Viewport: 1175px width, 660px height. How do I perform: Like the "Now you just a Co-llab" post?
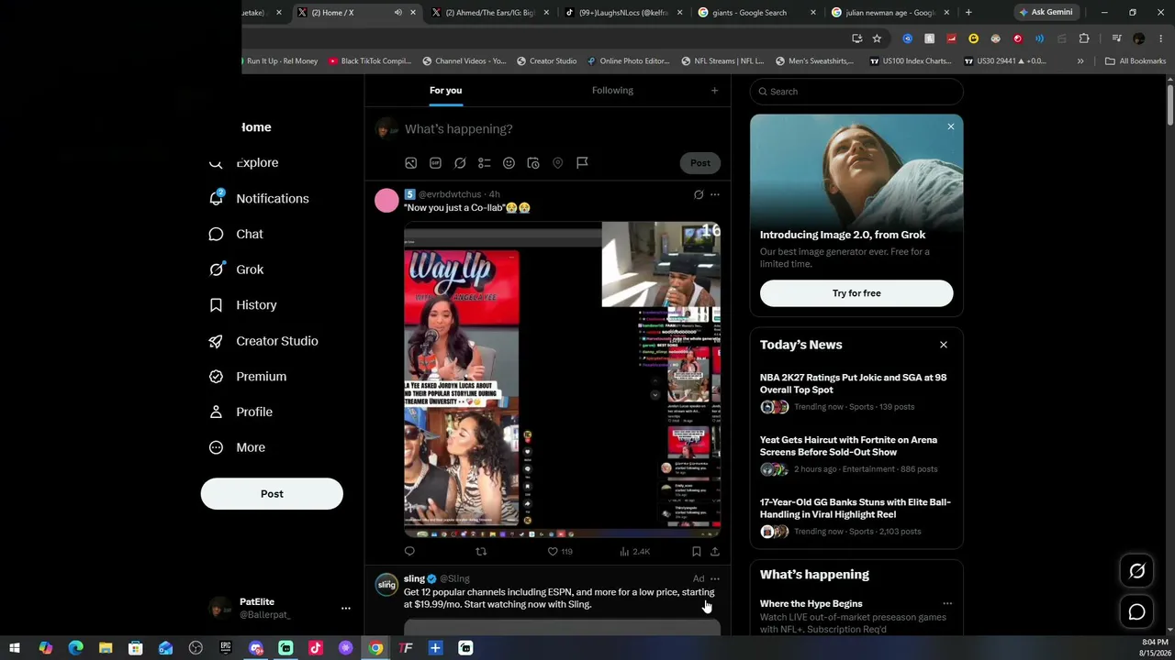point(560,552)
